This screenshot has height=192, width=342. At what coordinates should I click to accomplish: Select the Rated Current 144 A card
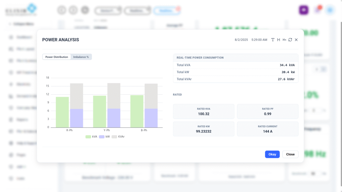tap(268, 129)
